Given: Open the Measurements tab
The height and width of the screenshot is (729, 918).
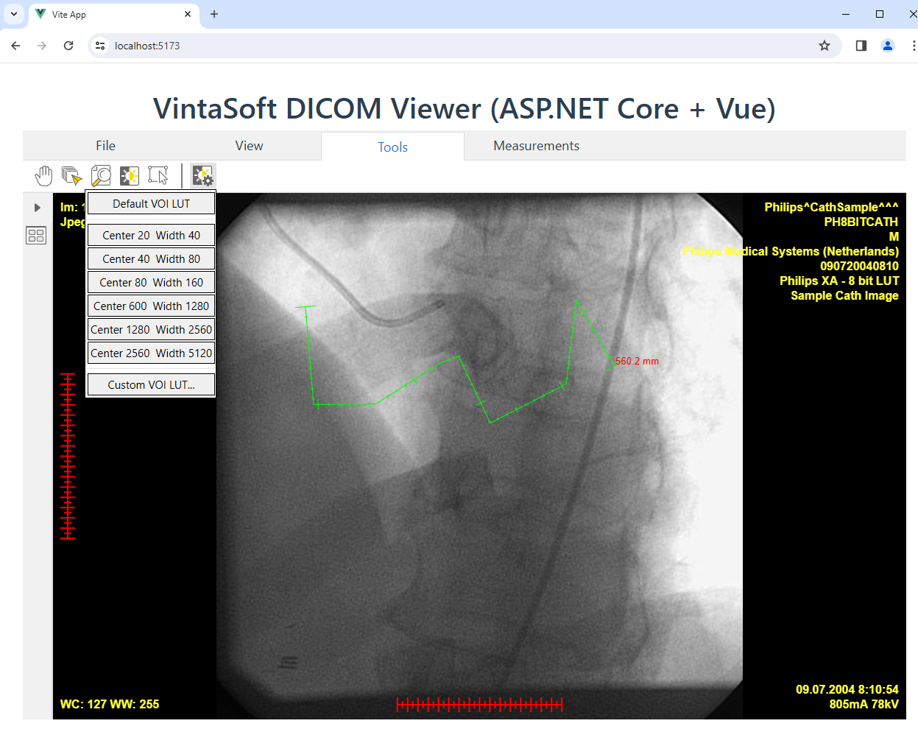Looking at the screenshot, I should tap(536, 146).
